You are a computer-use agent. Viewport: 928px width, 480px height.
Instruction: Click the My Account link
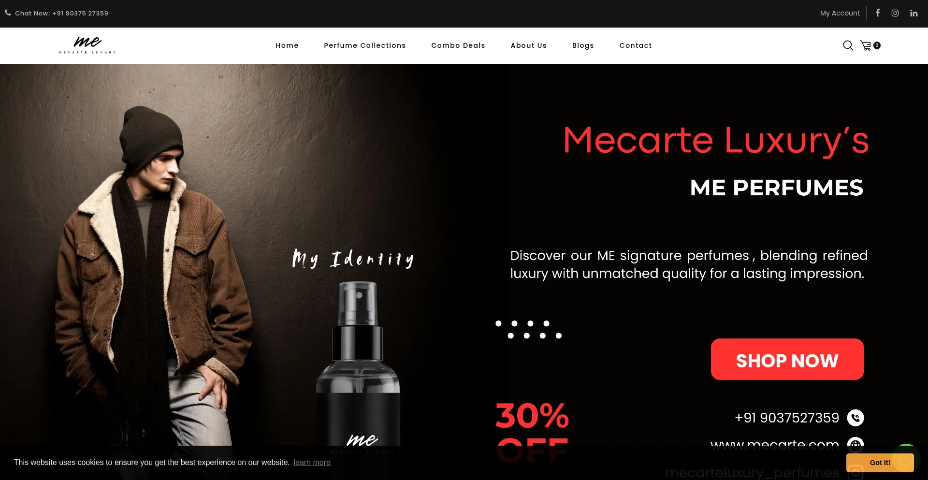point(840,13)
